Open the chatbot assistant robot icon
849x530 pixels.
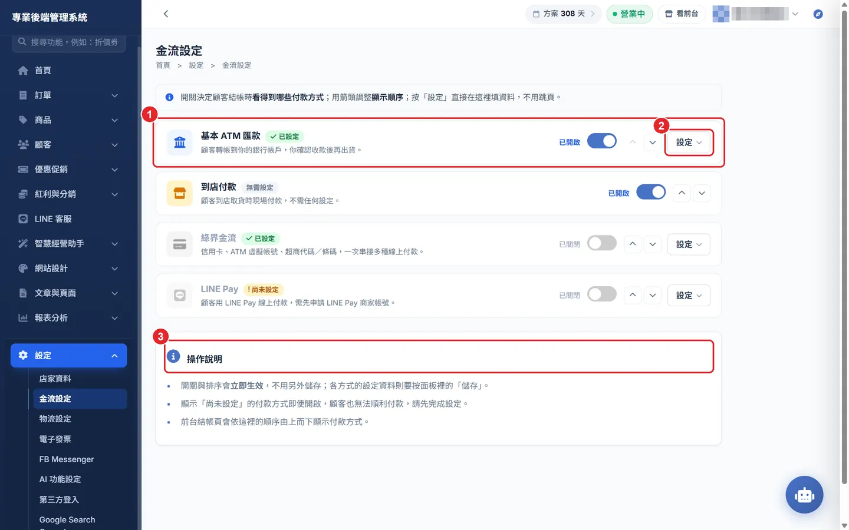point(804,495)
